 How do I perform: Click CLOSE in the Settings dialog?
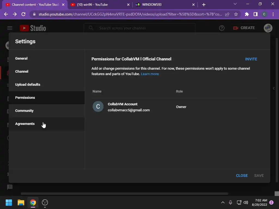[242, 176]
